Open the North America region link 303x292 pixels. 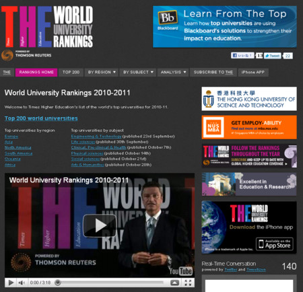click(18, 147)
